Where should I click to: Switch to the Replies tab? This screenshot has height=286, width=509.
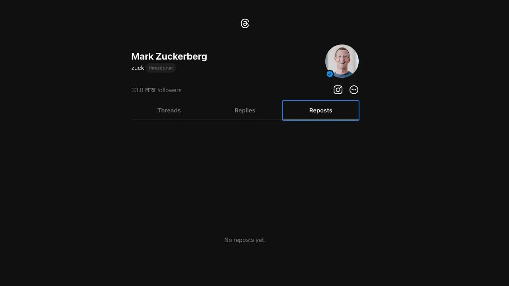point(245,110)
